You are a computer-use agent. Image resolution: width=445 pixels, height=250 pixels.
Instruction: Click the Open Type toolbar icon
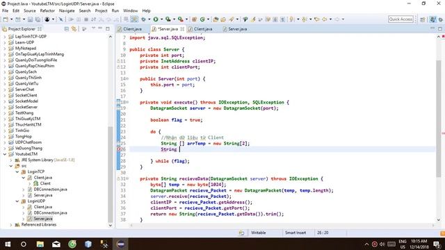[x=216, y=19]
